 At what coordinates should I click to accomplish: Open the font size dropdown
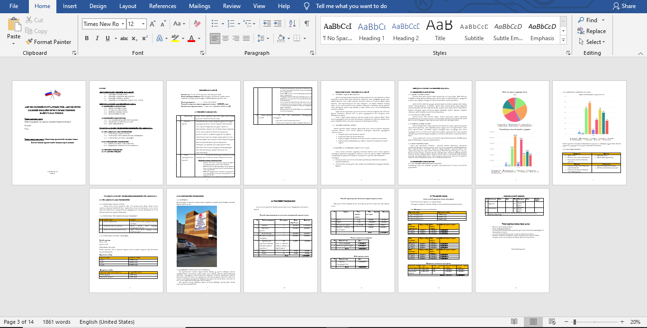click(143, 23)
